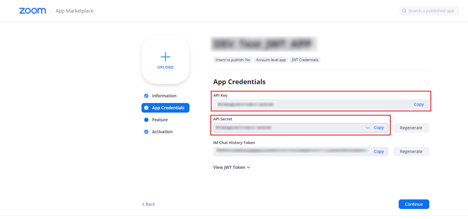Click the API Secret field

[x=301, y=128]
